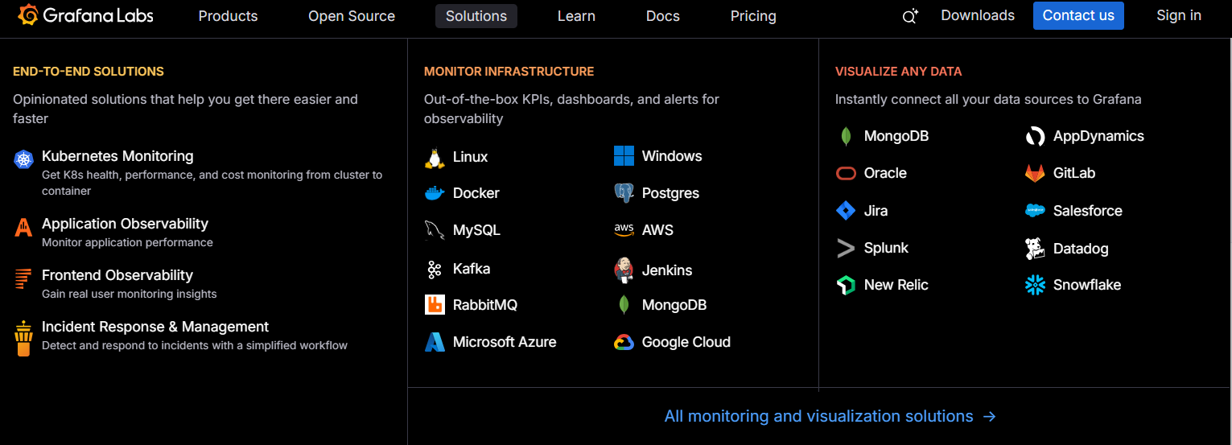The image size is (1232, 445).
Task: Click the Kafka icon
Action: [435, 270]
